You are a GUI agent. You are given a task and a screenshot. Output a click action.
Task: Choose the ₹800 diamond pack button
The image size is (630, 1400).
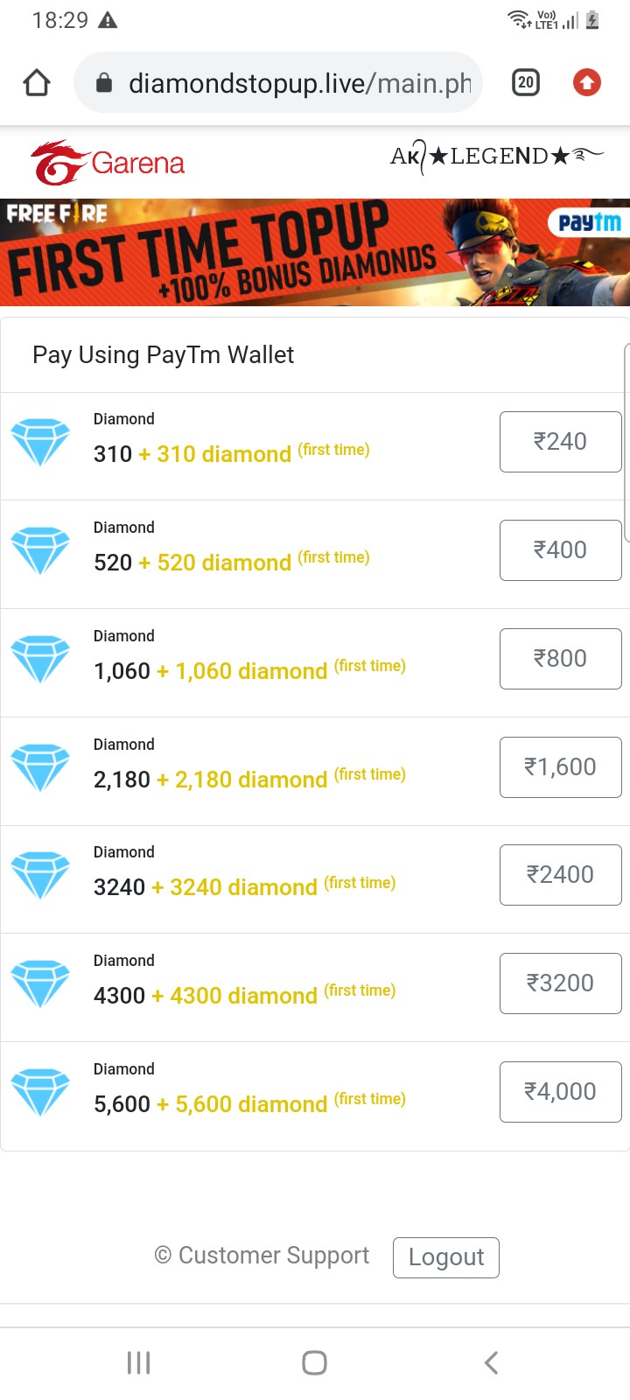(x=560, y=659)
